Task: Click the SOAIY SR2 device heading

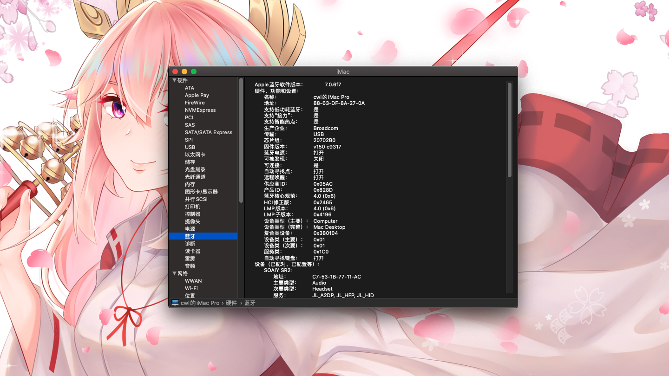Action: (x=278, y=270)
